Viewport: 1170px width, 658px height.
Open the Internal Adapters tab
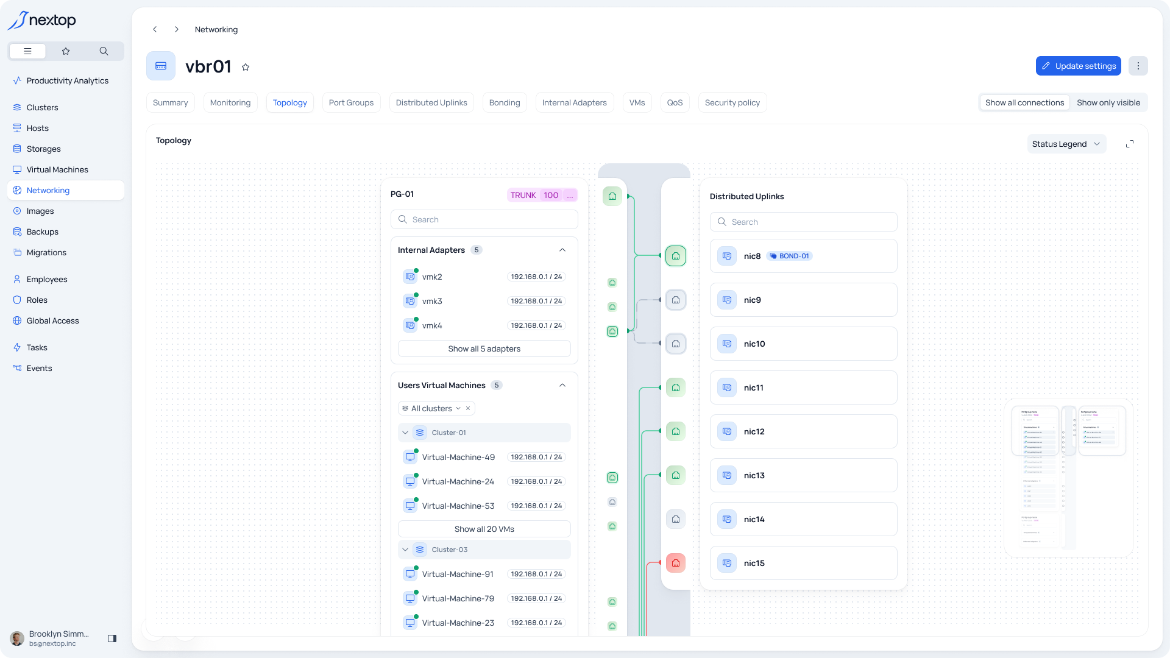click(575, 102)
